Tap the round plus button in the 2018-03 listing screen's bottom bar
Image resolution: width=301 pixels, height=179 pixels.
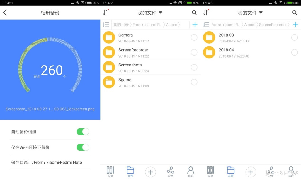pyautogui.click(x=251, y=172)
